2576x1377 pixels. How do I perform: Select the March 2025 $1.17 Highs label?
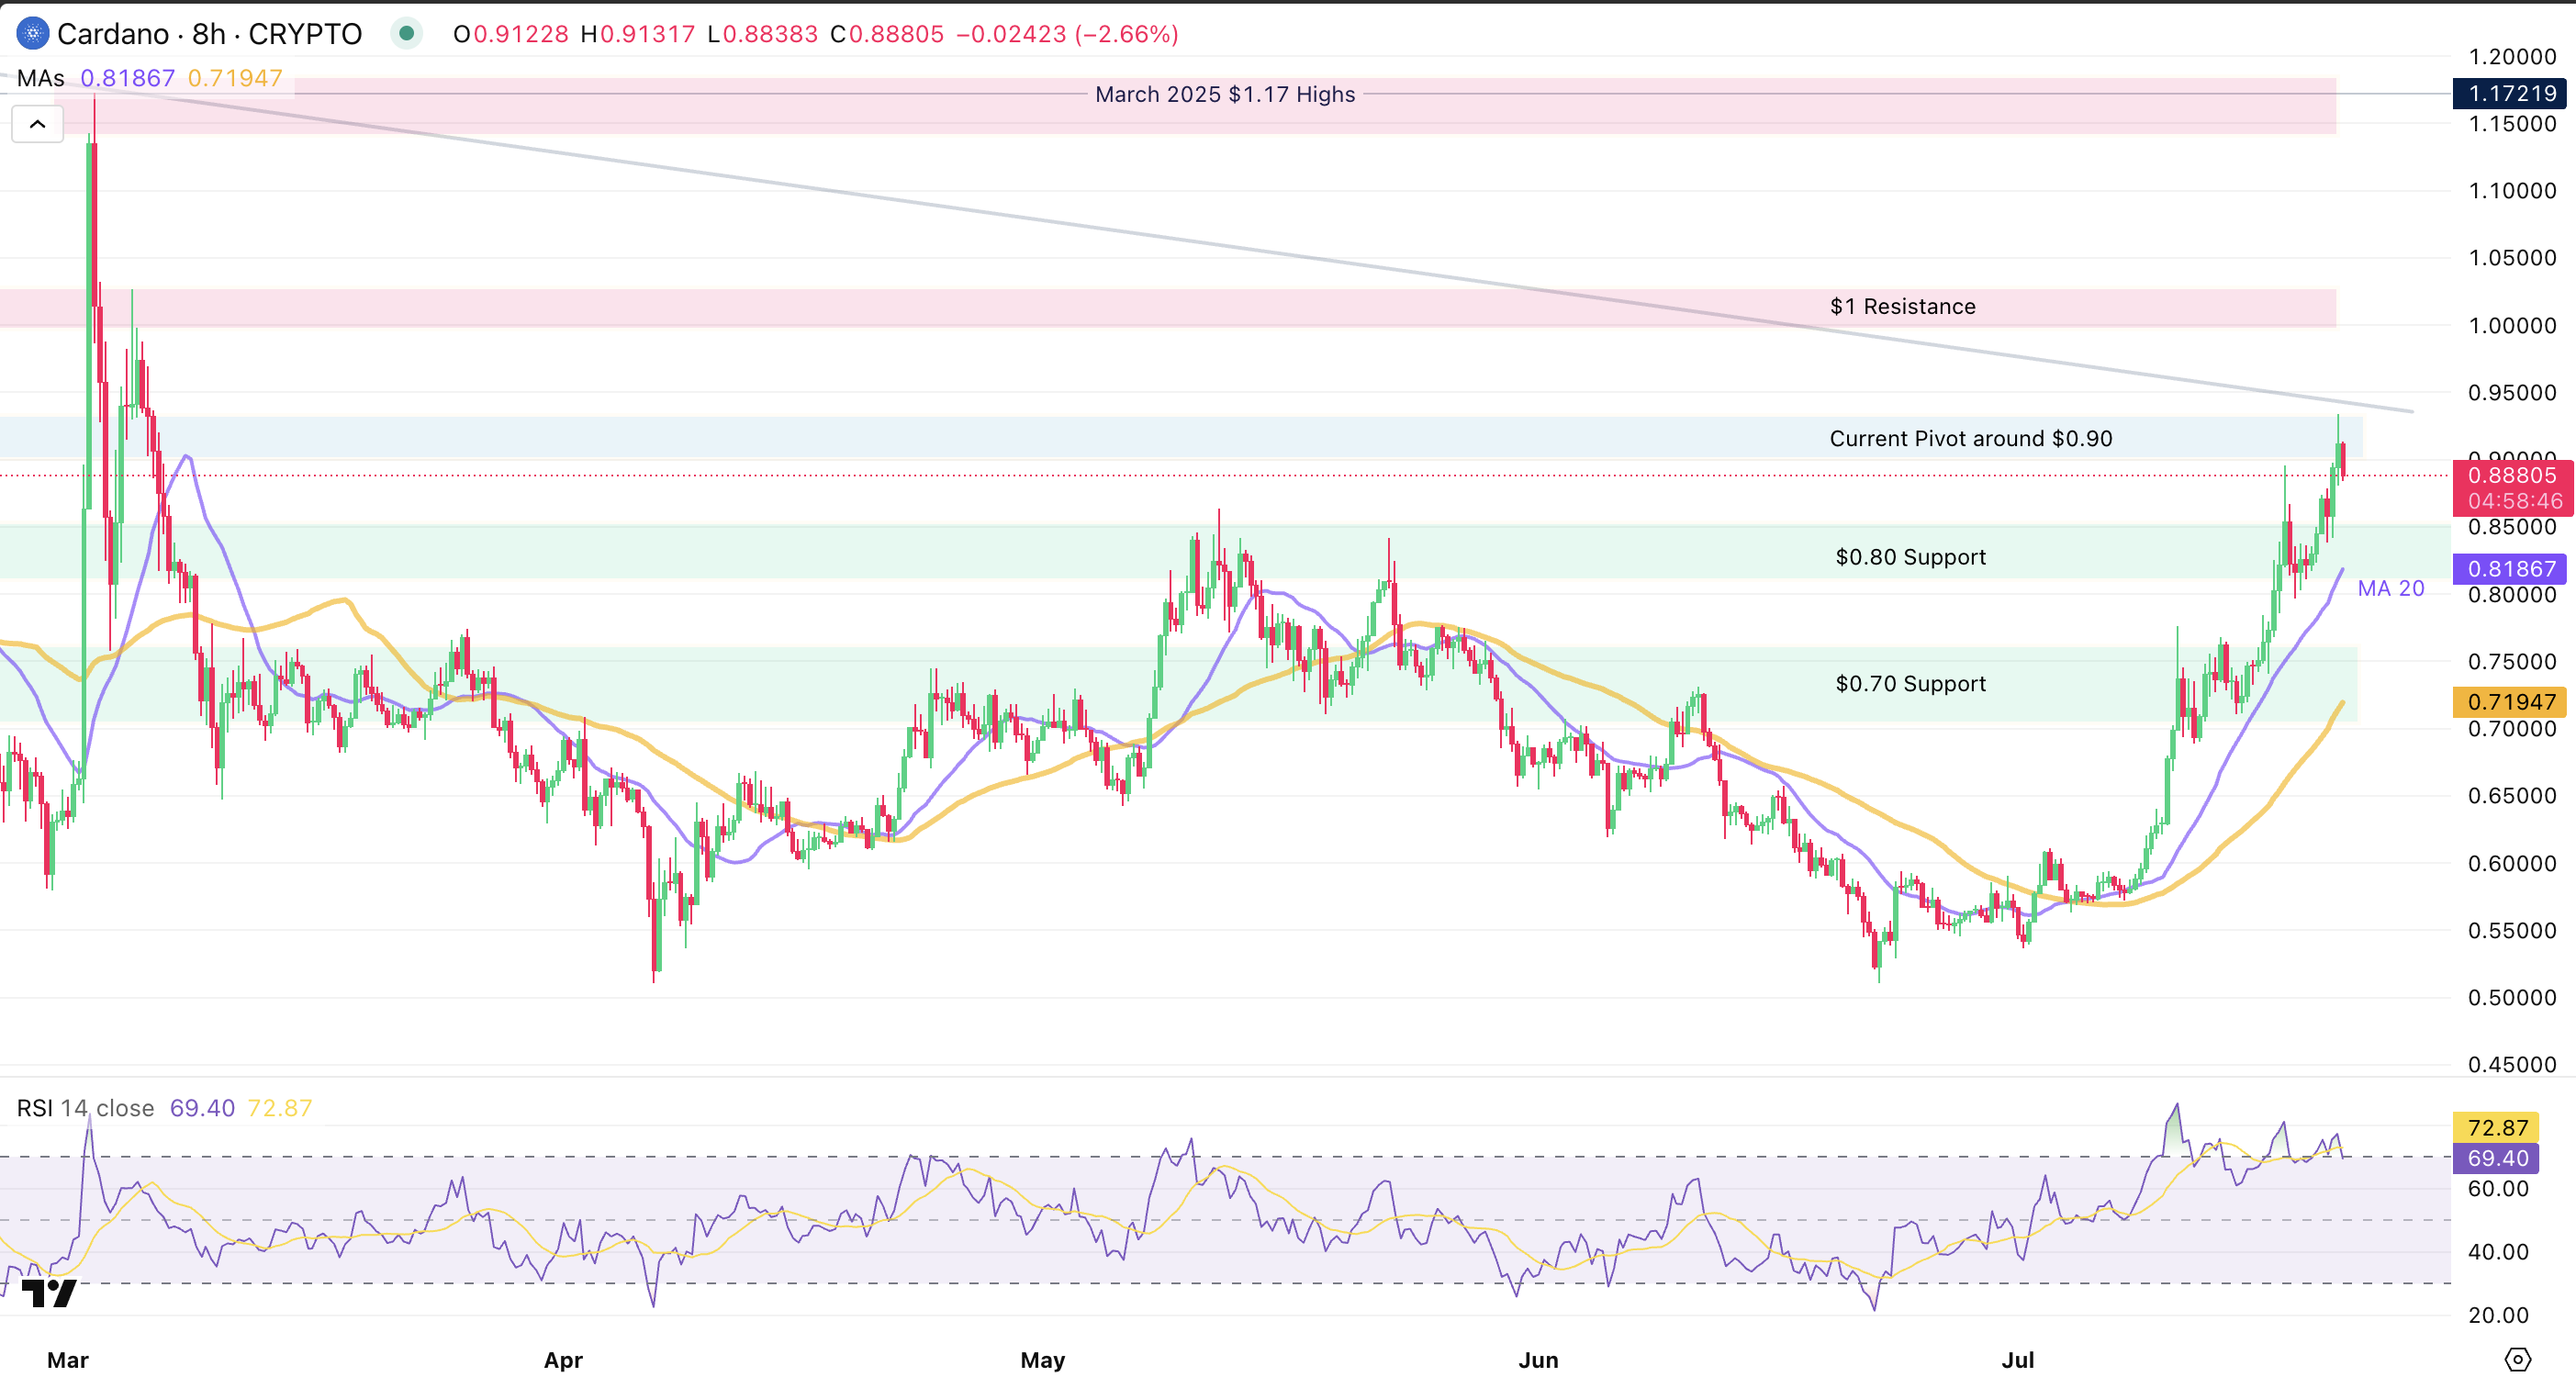click(1225, 94)
